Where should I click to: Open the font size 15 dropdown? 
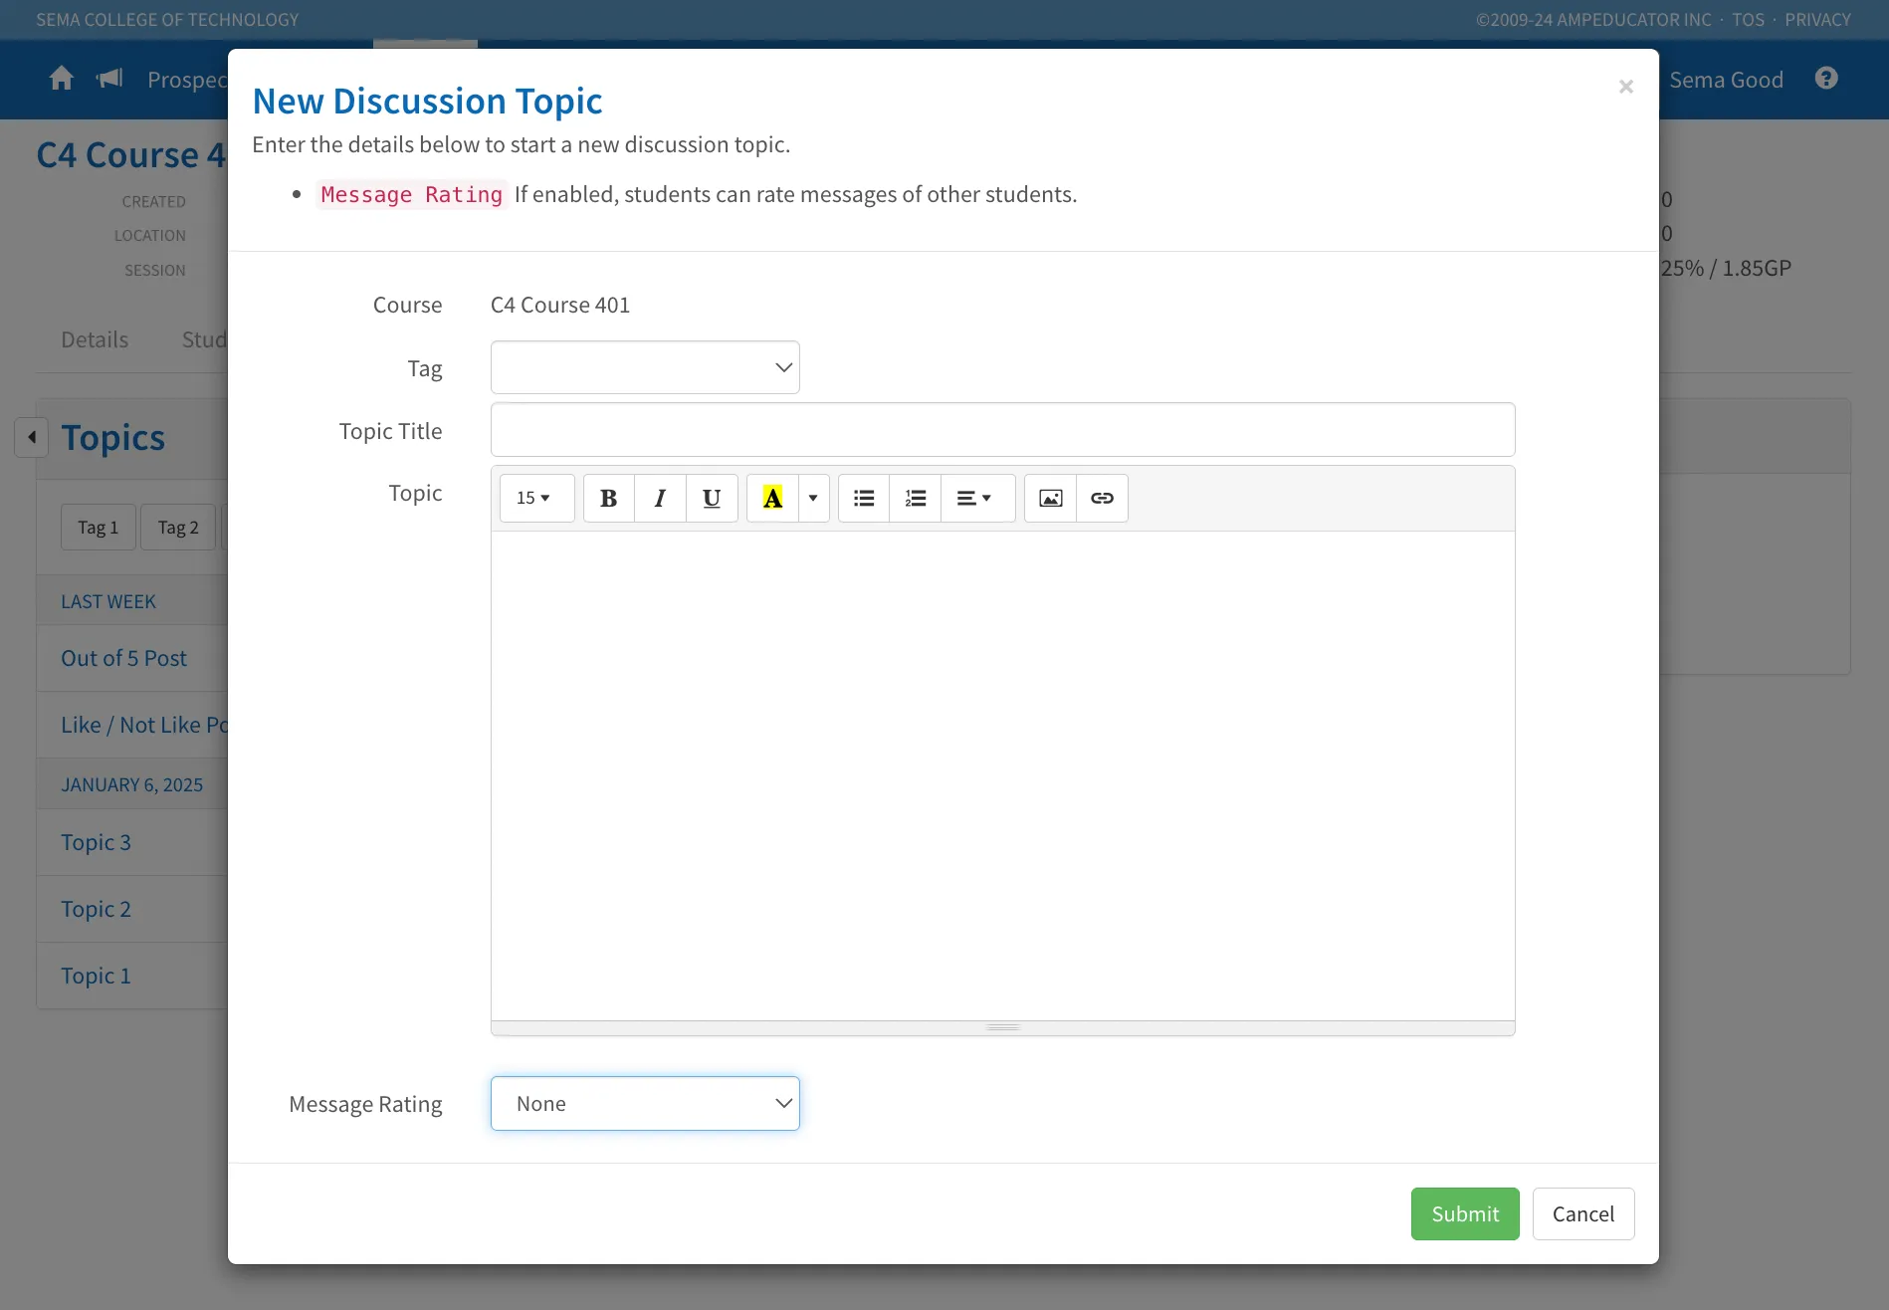click(x=536, y=498)
